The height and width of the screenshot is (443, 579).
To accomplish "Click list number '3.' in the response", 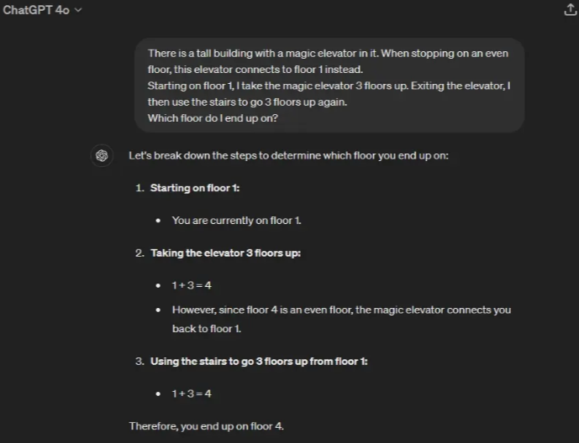I will point(139,361).
